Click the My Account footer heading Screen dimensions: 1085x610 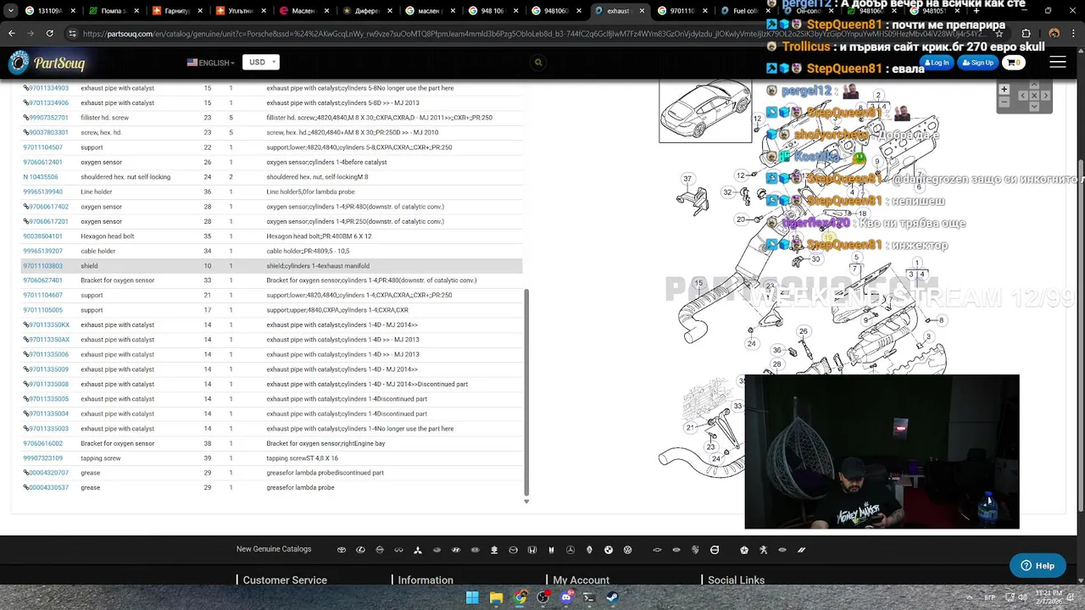581,580
